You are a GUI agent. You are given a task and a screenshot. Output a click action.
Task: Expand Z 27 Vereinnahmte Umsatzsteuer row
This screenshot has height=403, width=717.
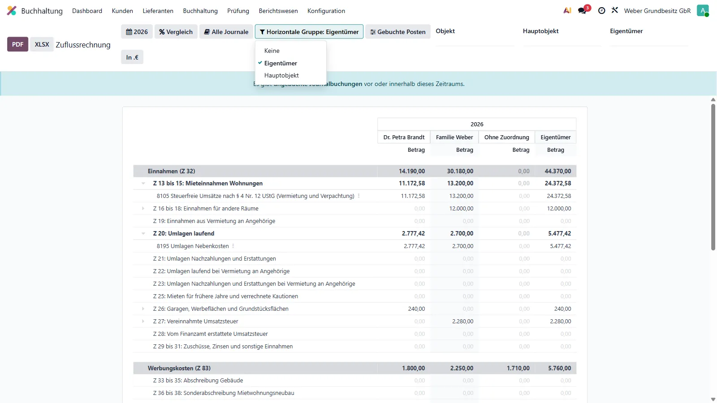[143, 321]
